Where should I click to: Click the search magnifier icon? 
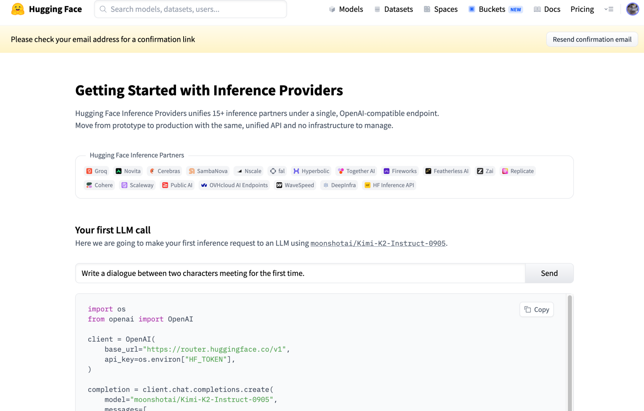click(x=103, y=9)
